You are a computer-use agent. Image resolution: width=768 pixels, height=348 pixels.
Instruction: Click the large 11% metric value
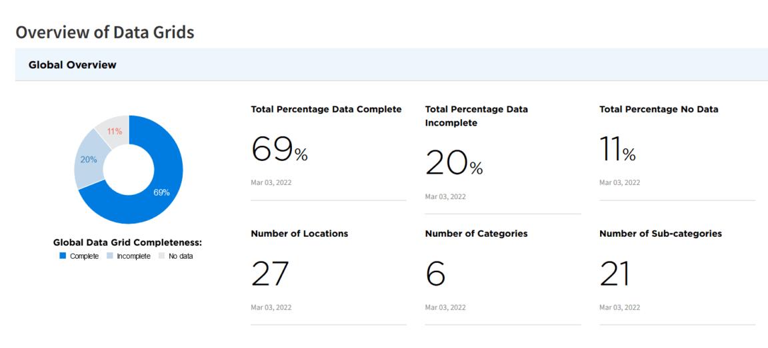[617, 149]
